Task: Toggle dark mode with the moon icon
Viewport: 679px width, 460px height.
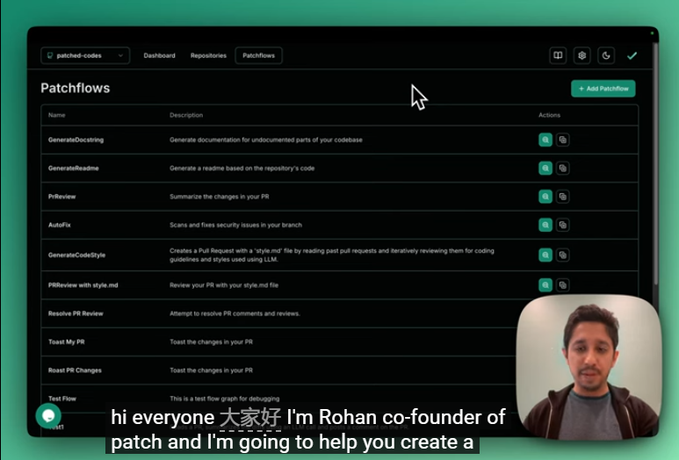Action: [x=606, y=55]
